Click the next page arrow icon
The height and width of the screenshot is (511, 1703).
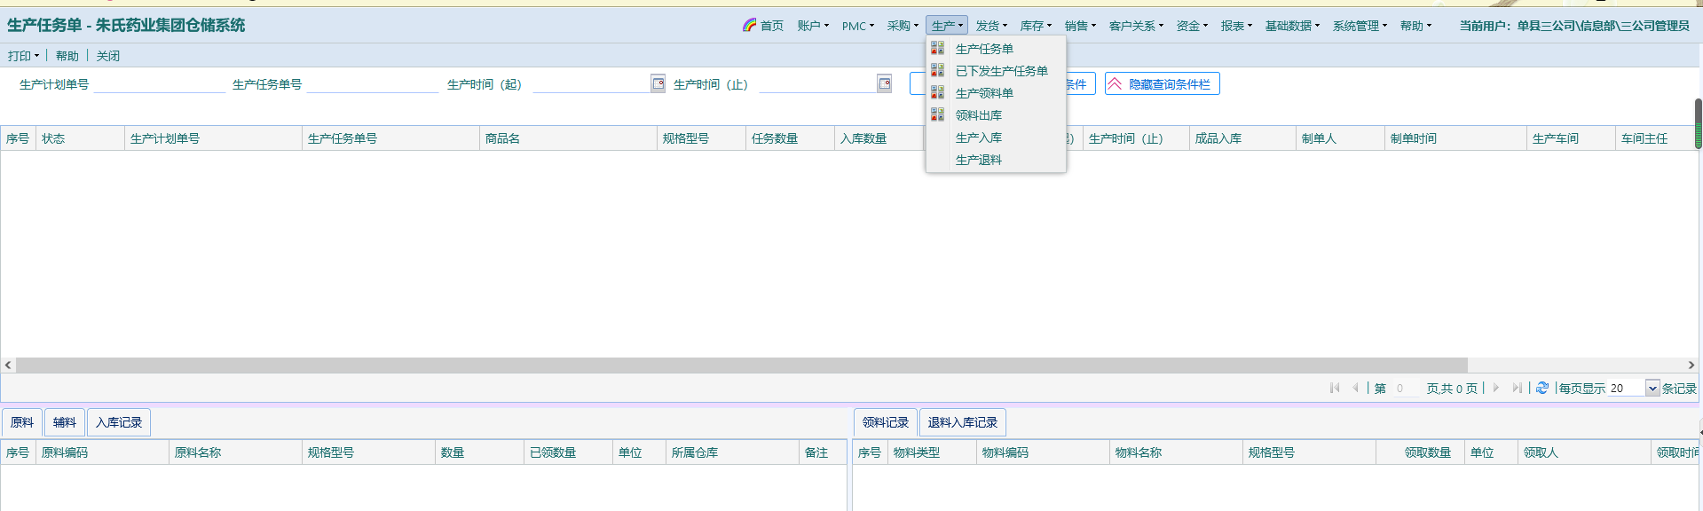[x=1496, y=388]
